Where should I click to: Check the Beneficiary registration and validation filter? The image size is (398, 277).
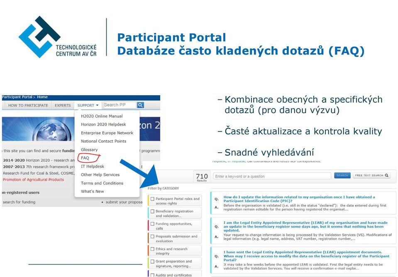point(152,211)
